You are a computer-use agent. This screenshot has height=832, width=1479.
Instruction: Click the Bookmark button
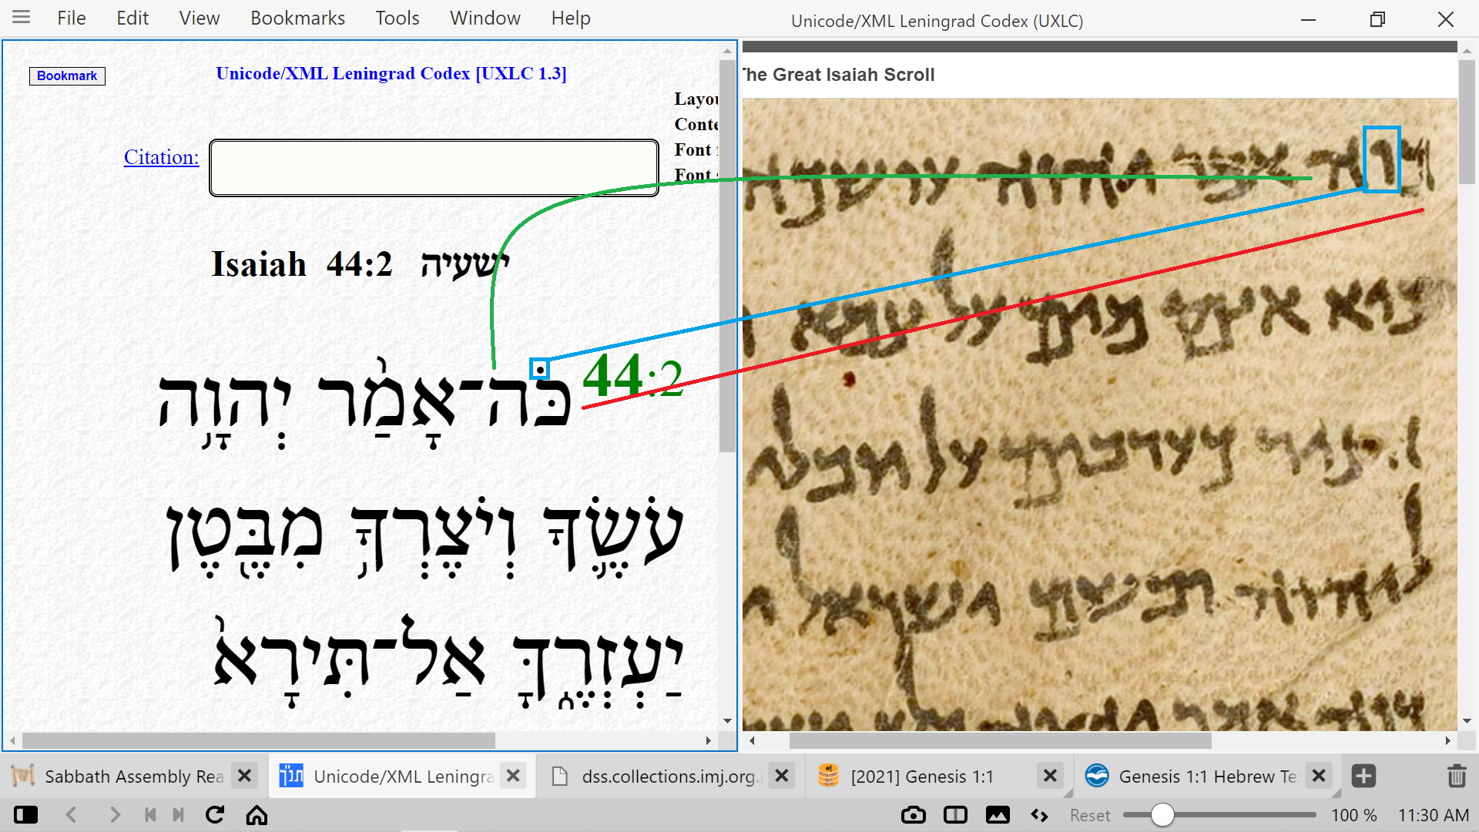(x=67, y=75)
